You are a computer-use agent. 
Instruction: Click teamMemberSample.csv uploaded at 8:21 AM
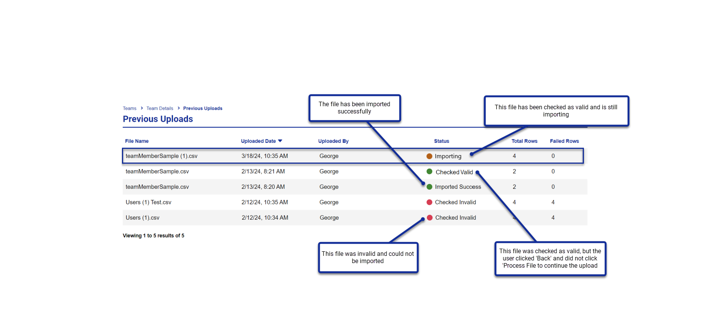coord(157,172)
